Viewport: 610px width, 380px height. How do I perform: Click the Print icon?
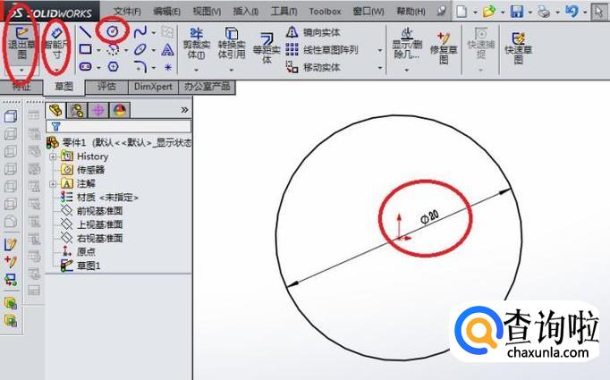pos(544,12)
